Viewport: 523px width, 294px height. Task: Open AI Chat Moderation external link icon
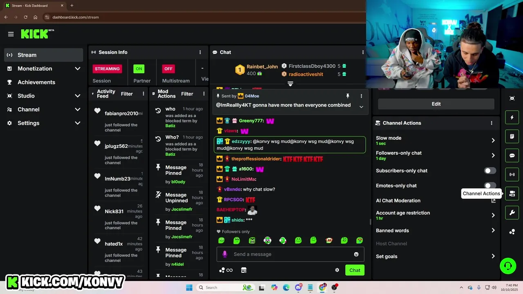pos(493,200)
